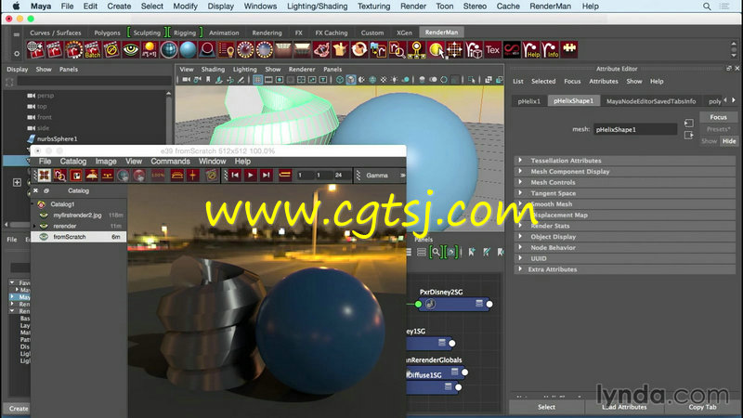
Task: Click the RenderMan Help shelf icon
Action: pos(531,50)
